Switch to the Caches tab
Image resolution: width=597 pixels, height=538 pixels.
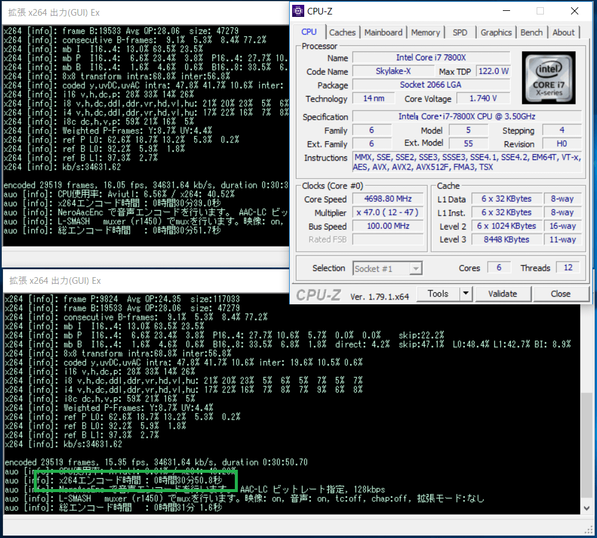tap(342, 33)
